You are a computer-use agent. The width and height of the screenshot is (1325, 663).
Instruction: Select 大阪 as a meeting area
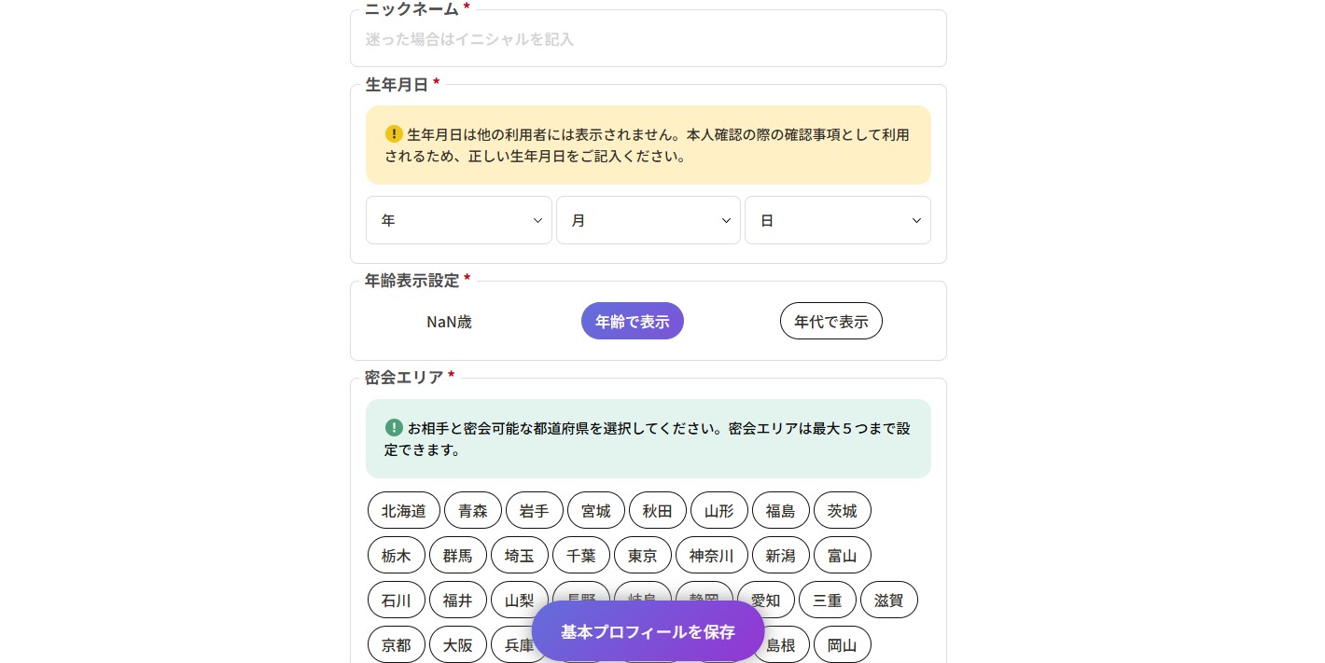pos(457,644)
